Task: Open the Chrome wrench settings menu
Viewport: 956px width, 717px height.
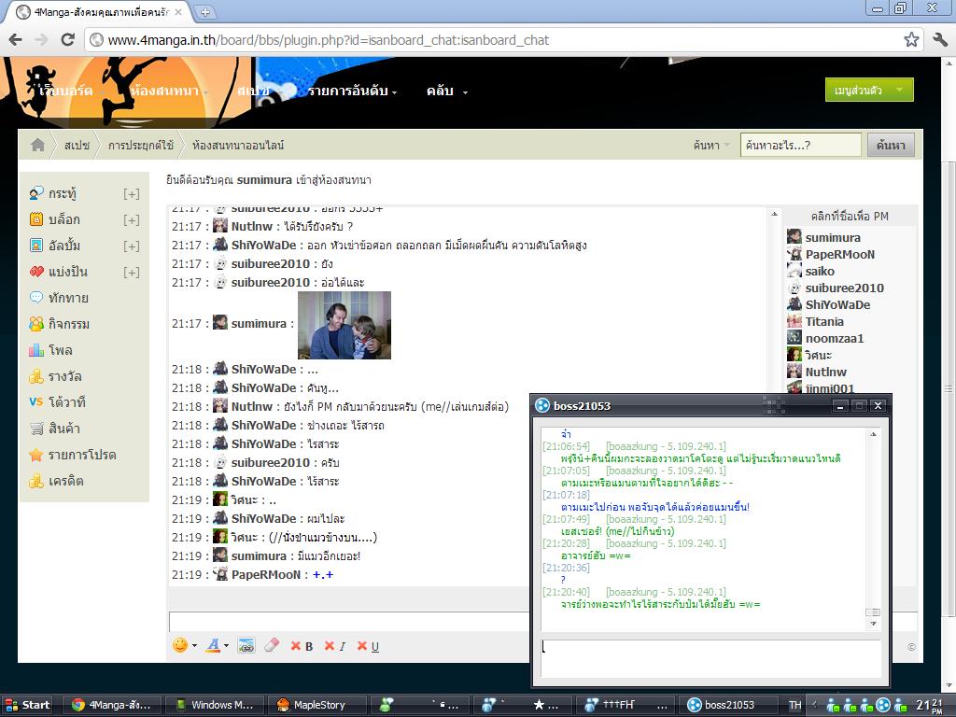Action: pyautogui.click(x=939, y=39)
